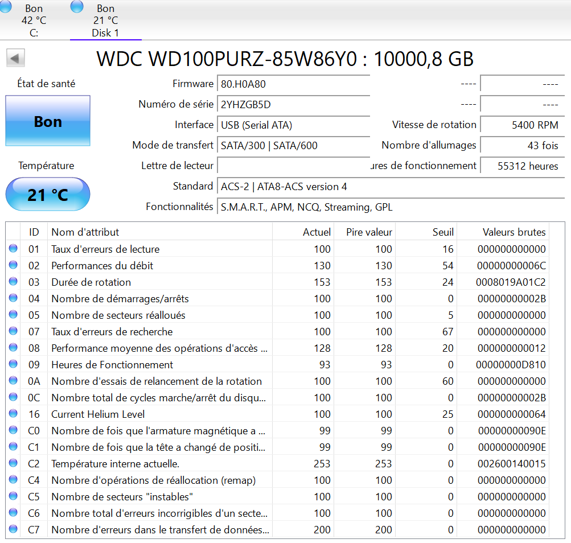Image resolution: width=571 pixels, height=543 pixels.
Task: Select the C: drive tab at 42 °C
Action: coord(34,20)
